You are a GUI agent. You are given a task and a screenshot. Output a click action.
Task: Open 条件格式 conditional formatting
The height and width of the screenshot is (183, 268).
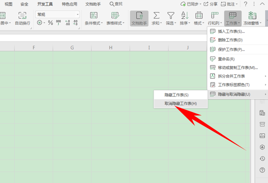94,18
